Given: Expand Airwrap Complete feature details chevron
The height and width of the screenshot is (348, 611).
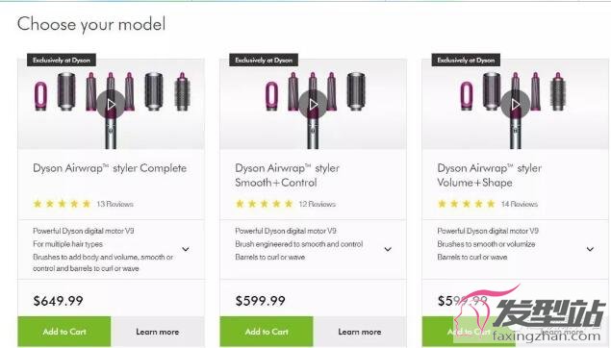Looking at the screenshot, I should coord(186,249).
